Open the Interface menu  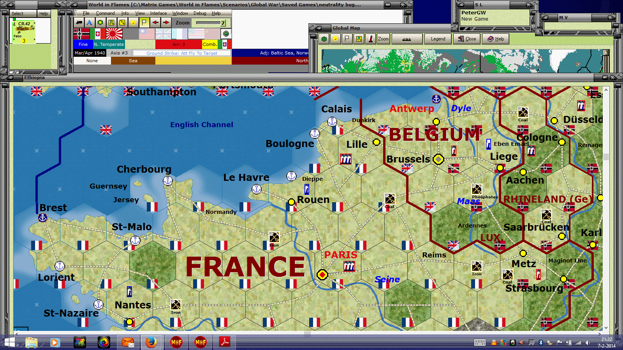click(x=158, y=13)
